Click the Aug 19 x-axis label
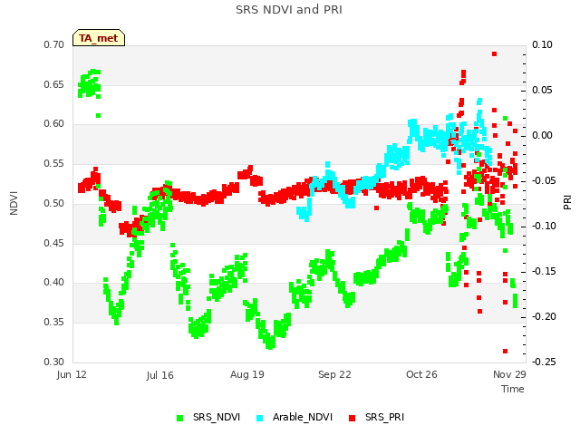The width and height of the screenshot is (580, 435). (x=247, y=374)
